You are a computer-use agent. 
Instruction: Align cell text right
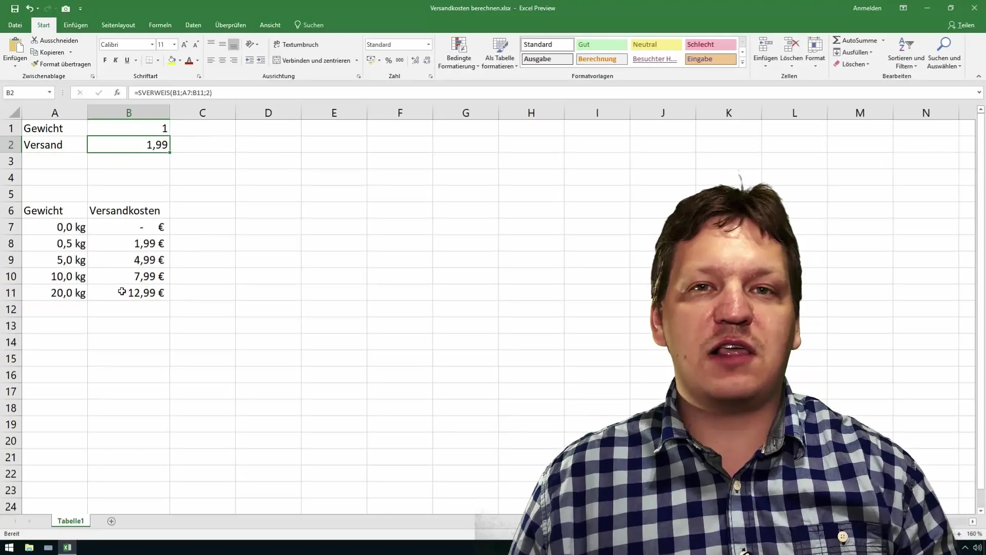pos(234,60)
